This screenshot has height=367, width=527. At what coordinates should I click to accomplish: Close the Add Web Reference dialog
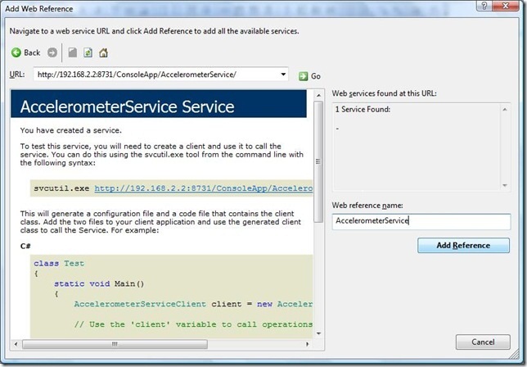pyautogui.click(x=506, y=6)
